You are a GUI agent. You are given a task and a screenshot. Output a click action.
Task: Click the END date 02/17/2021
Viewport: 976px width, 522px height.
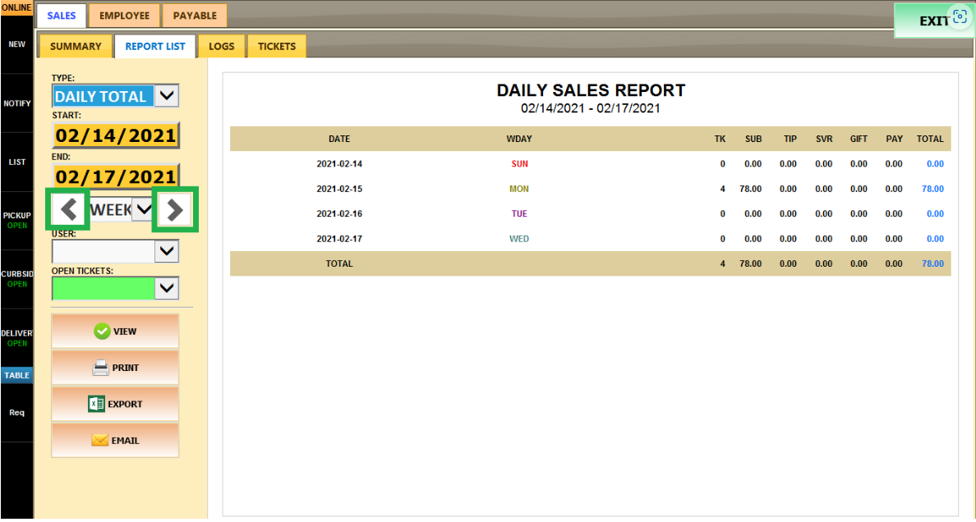(116, 176)
